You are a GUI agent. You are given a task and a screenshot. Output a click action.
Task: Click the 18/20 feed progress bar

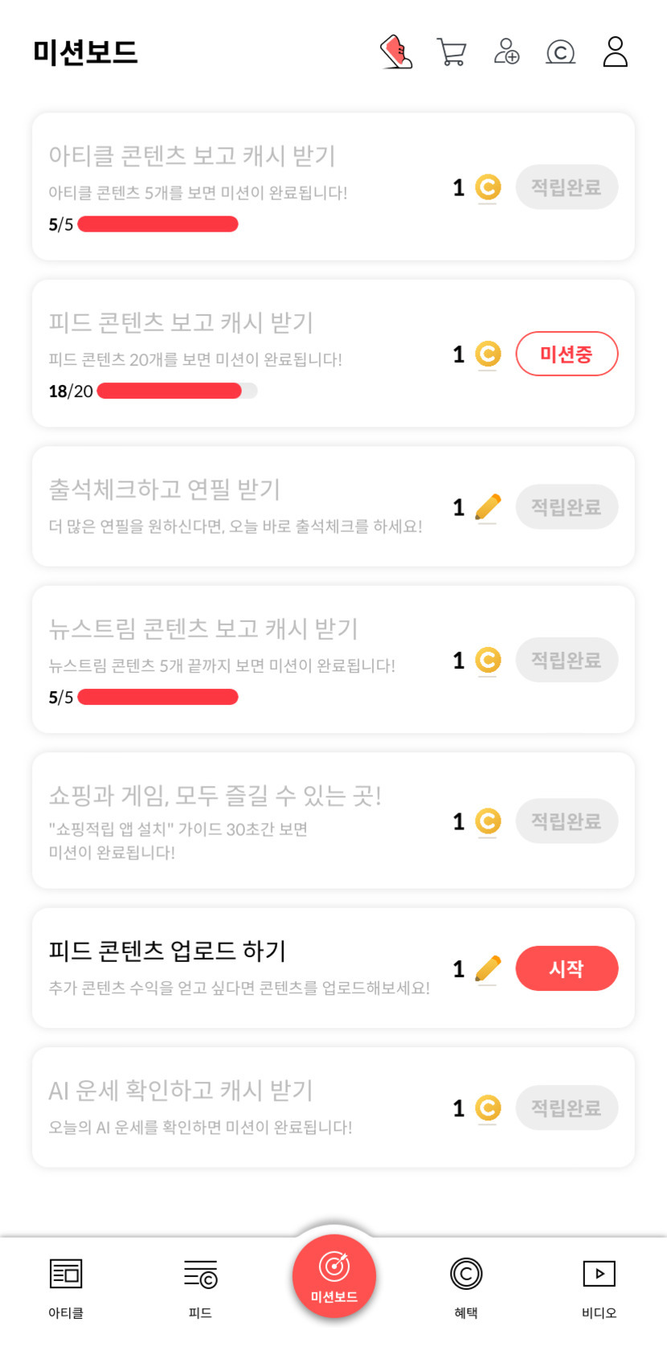177,391
